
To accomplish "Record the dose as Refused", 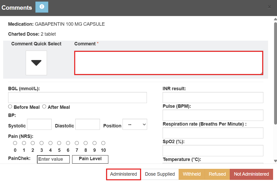I will pyautogui.click(x=217, y=174).
